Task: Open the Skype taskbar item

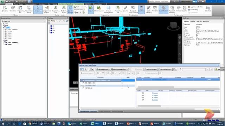Action: point(72,124)
